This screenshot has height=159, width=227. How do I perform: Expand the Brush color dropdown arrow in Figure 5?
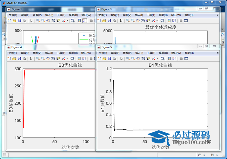coord(157,59)
